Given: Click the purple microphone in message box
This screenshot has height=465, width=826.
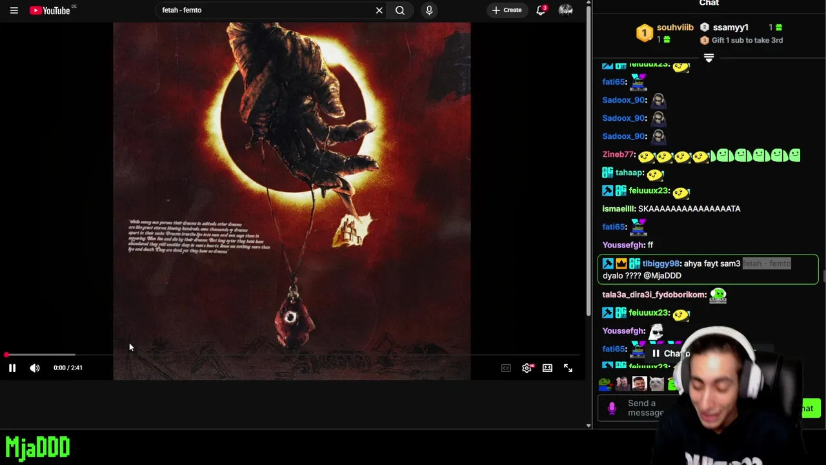Looking at the screenshot, I should click(612, 408).
